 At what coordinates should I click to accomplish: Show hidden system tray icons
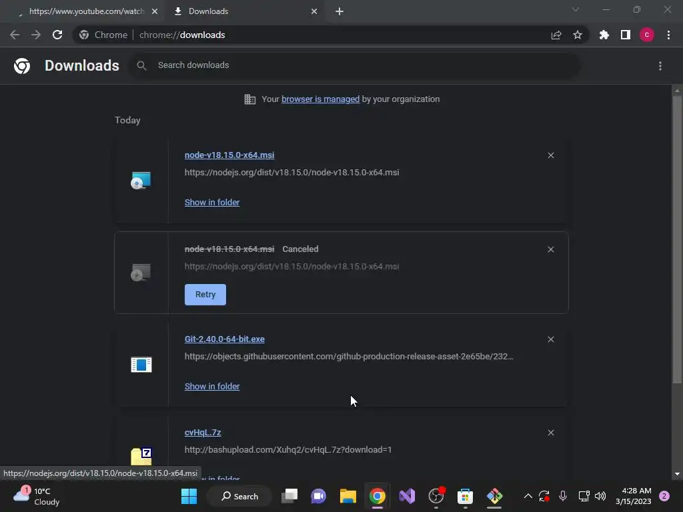click(x=528, y=496)
